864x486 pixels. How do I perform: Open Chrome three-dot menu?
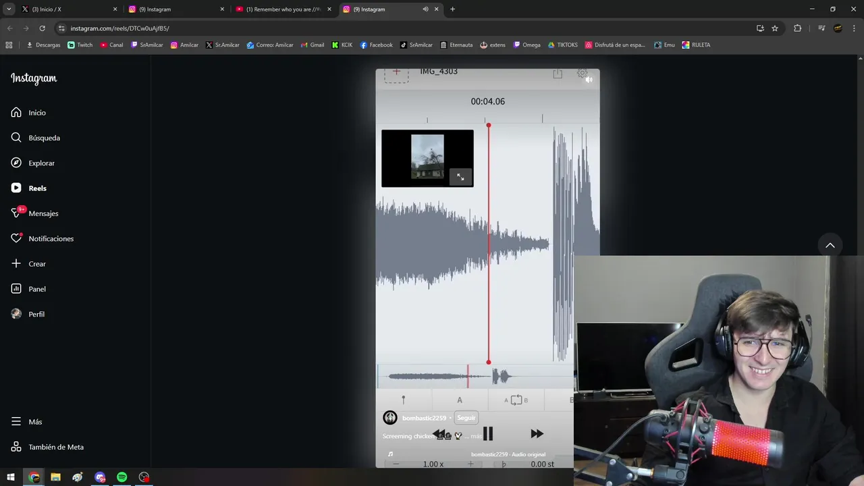[x=854, y=28]
